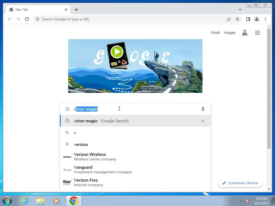Remove the 'victor magic' history suggestion
The width and height of the screenshot is (275, 206).
(203, 121)
